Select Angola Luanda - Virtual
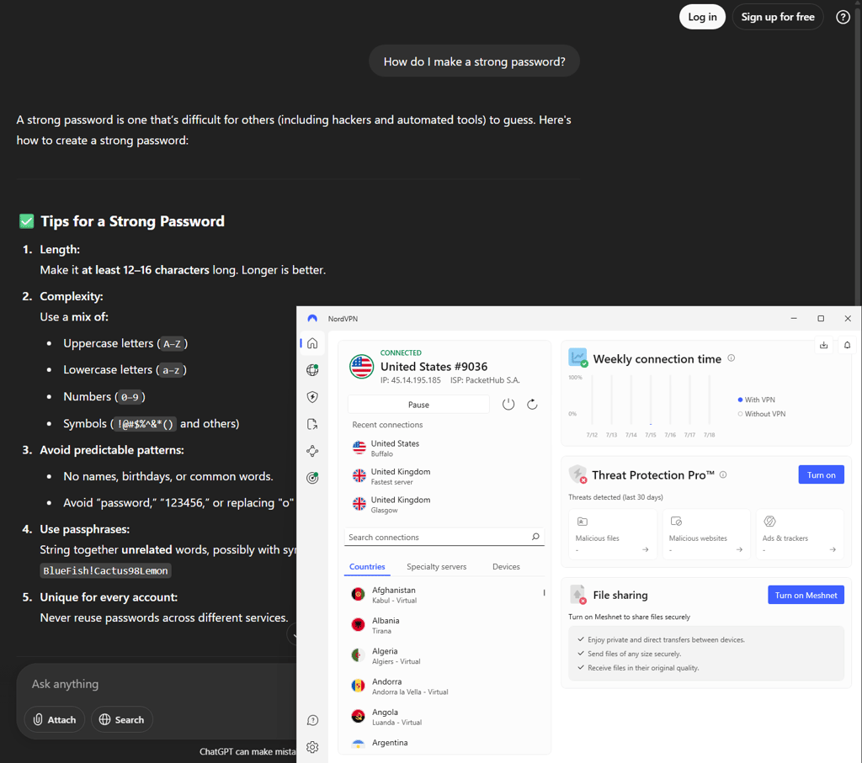Image resolution: width=862 pixels, height=763 pixels. pos(444,716)
